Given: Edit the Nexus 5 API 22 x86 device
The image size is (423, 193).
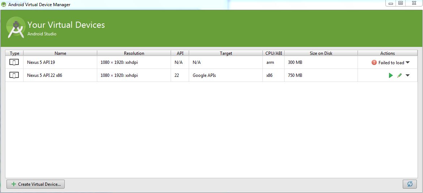Looking at the screenshot, I should [x=399, y=75].
